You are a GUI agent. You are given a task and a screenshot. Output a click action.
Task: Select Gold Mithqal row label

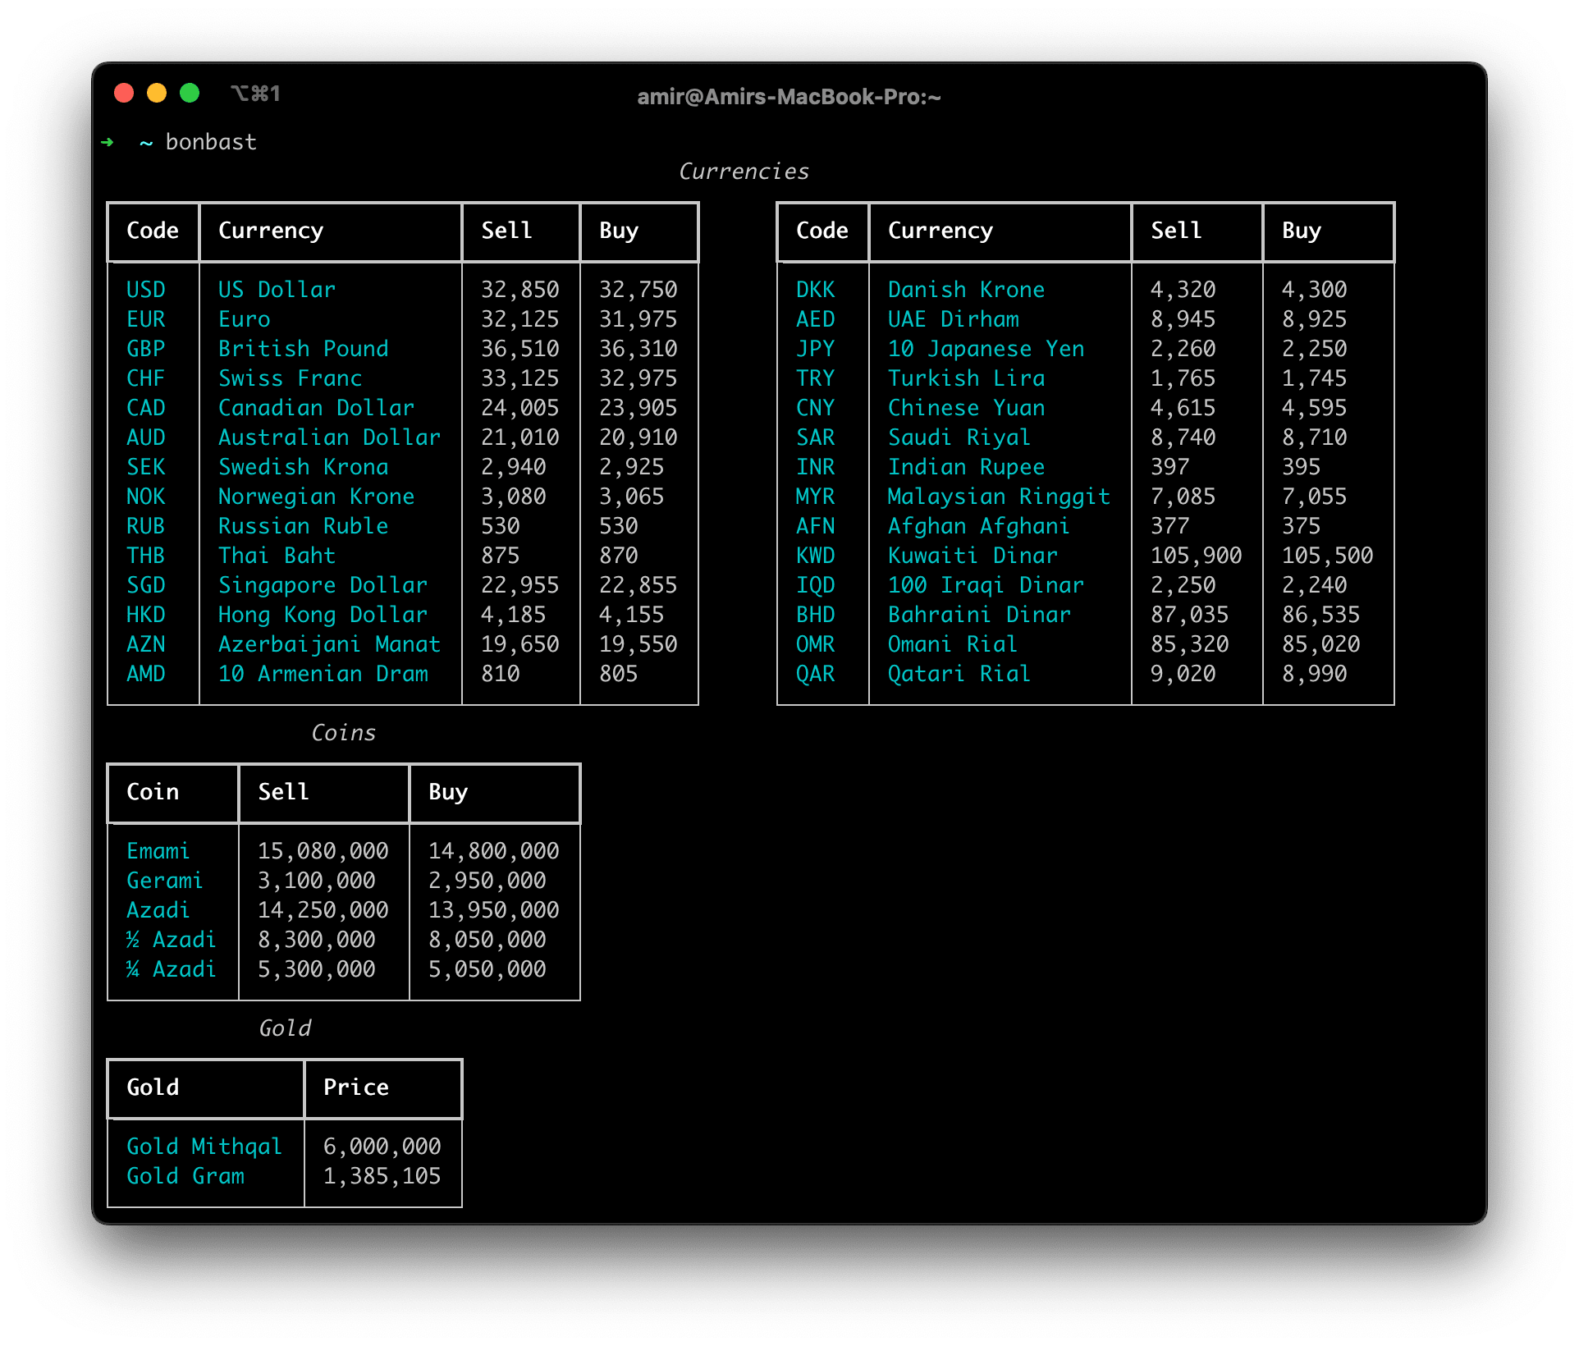point(204,1147)
